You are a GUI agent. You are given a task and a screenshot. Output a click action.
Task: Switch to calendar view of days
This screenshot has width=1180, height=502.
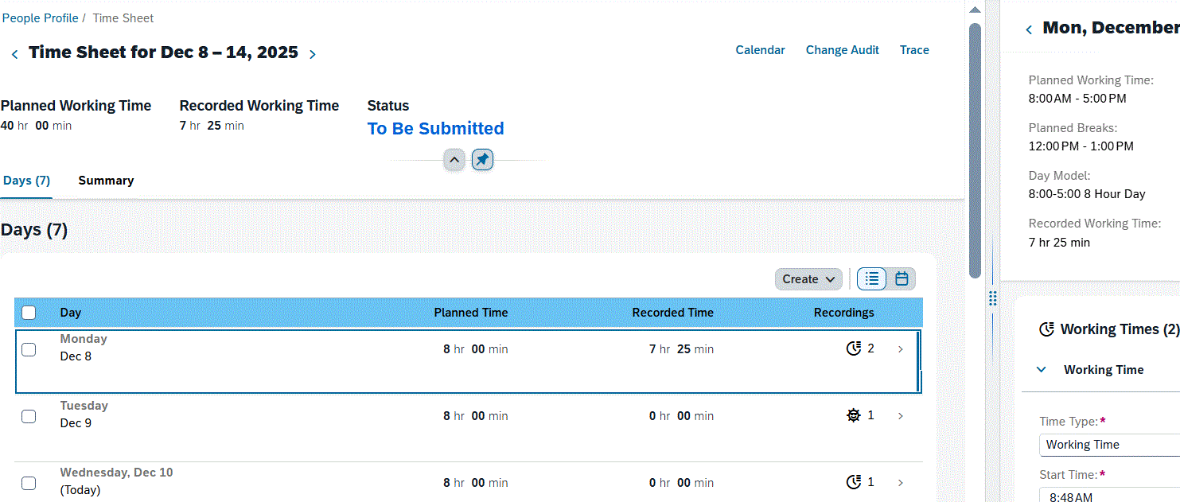pos(902,279)
